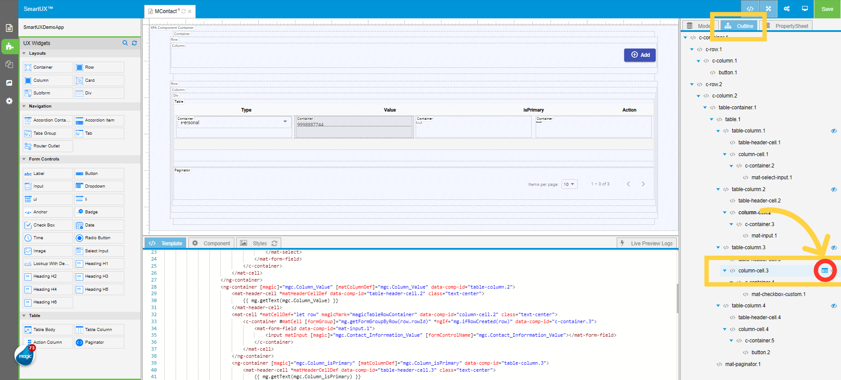Click the share arrow sidebar icon
Screen dimensions: 841x380
pos(9,83)
